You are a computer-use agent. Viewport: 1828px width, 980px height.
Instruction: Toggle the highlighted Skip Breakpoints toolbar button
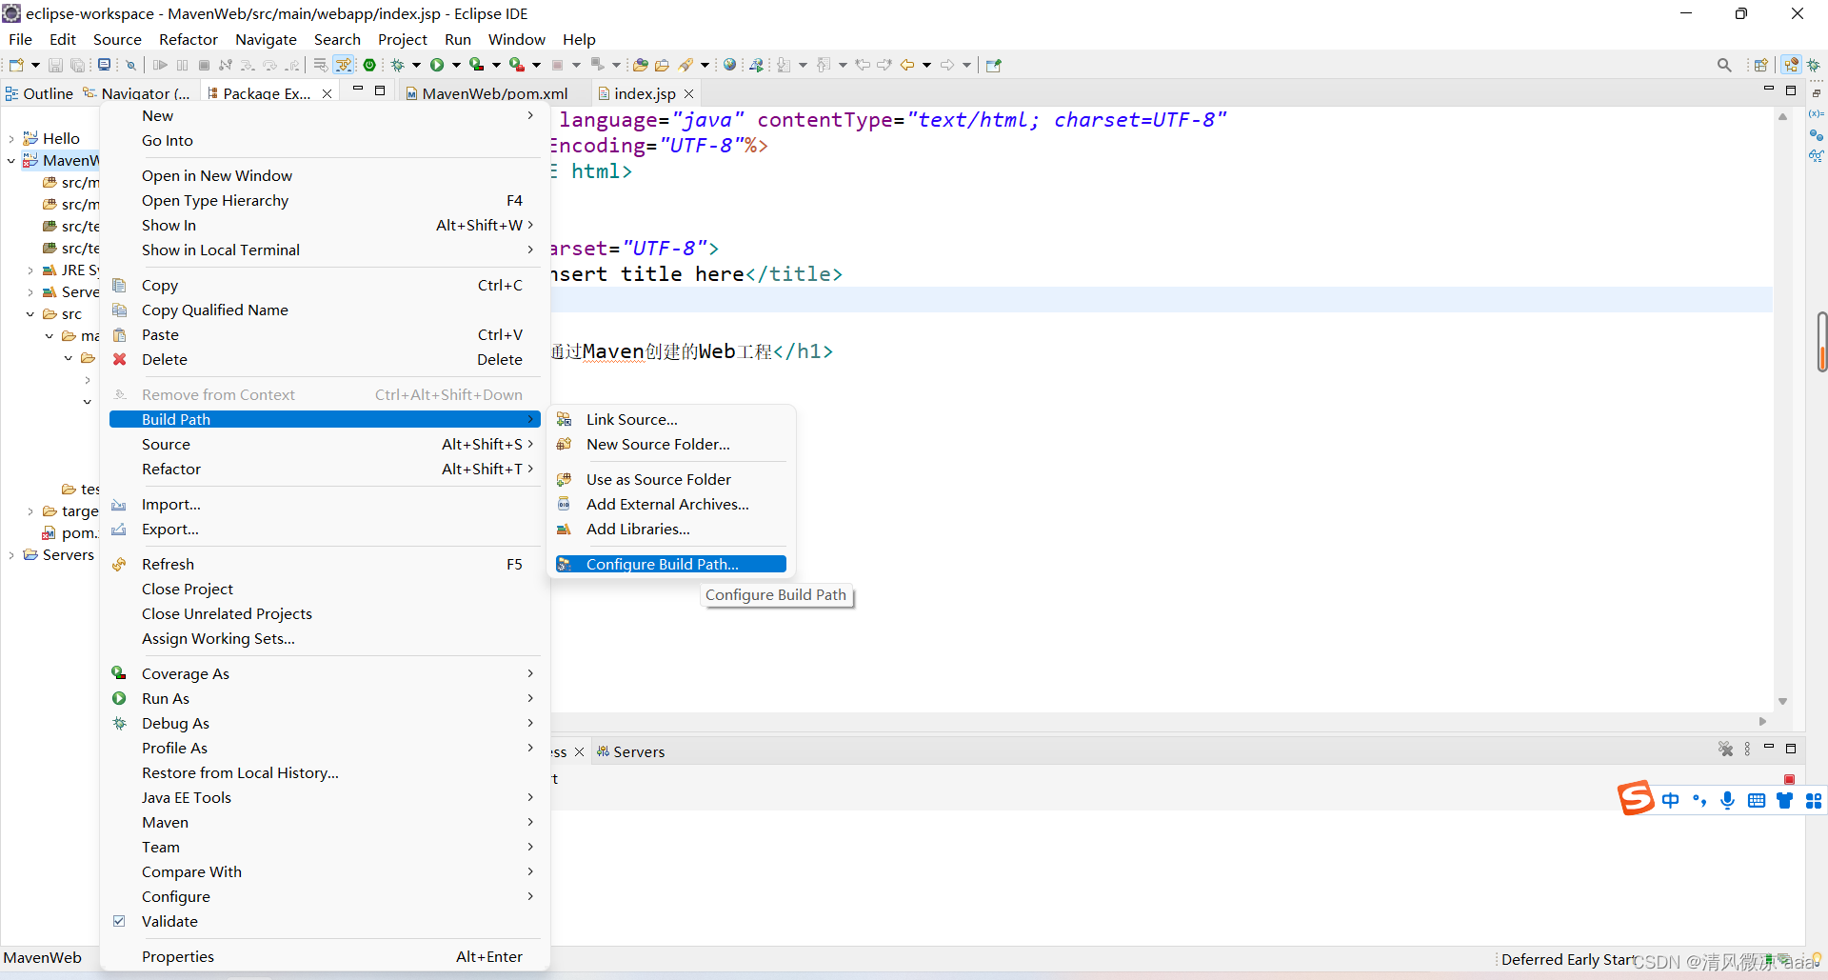(x=343, y=65)
